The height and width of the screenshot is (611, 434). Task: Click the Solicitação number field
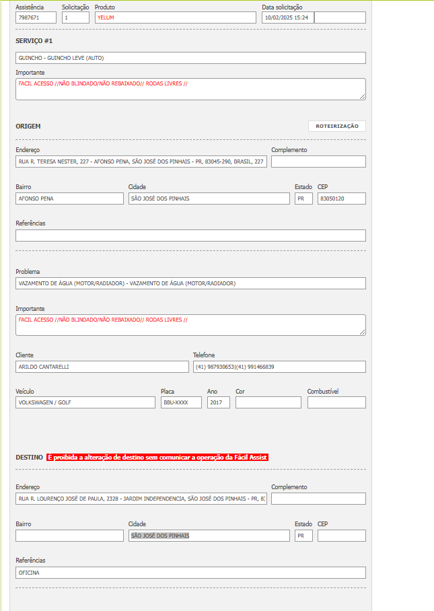click(x=75, y=17)
